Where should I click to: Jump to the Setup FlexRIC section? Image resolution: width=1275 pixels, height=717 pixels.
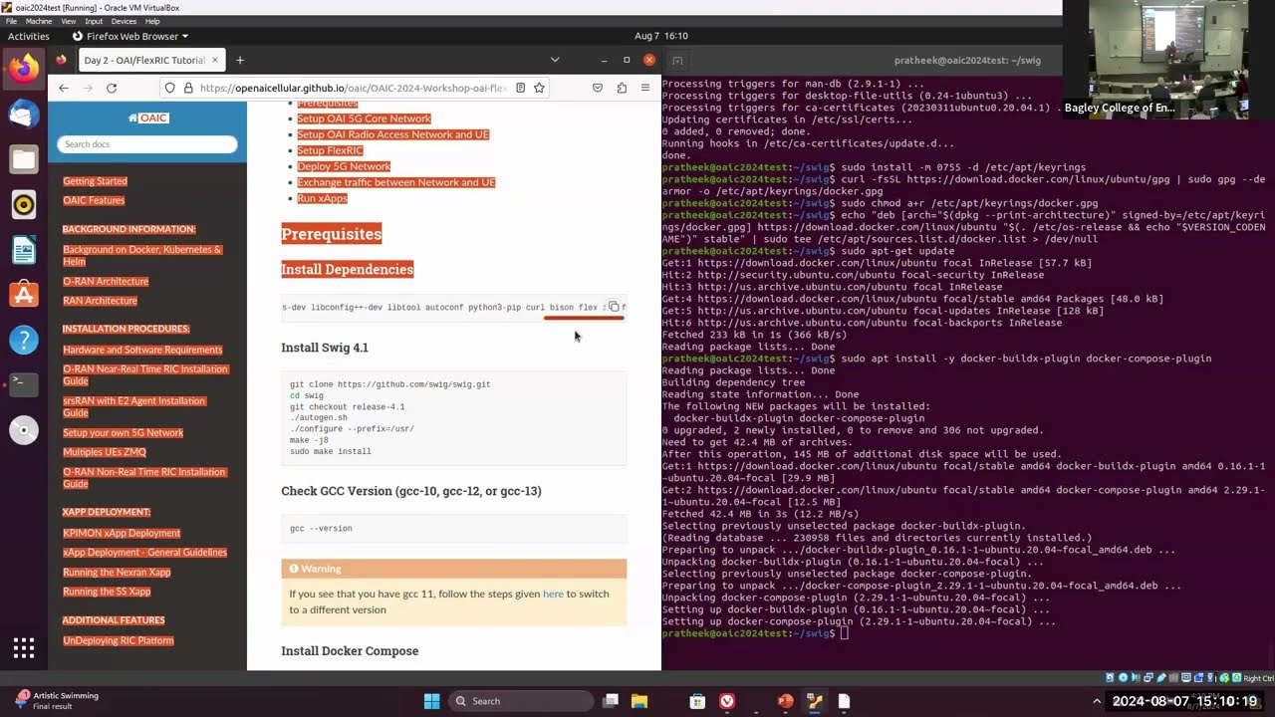(330, 150)
